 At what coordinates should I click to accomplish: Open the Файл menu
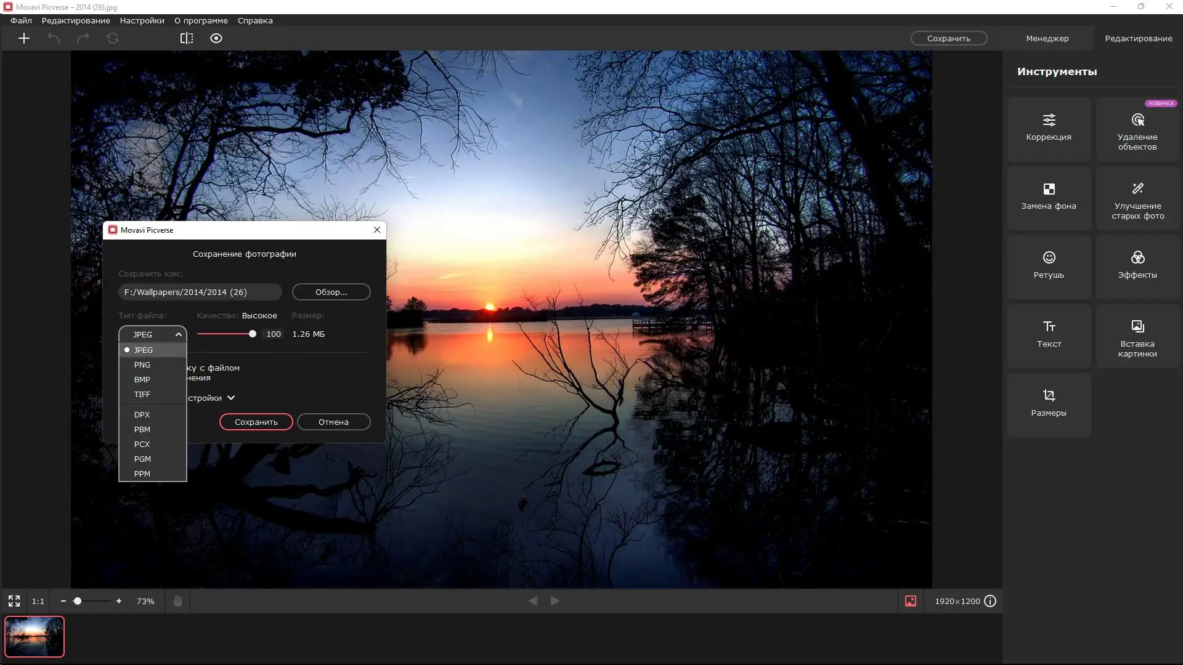[x=20, y=20]
